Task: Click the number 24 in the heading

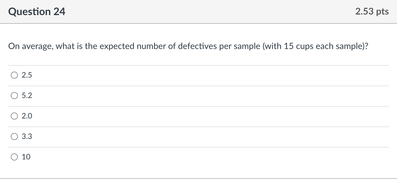Action: click(x=59, y=12)
